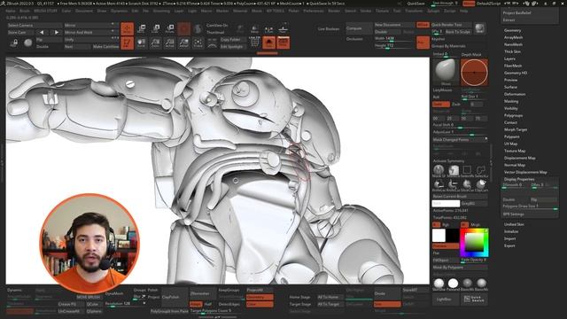Expand the Morph Target subpalette
The width and height of the screenshot is (567, 319).
pyautogui.click(x=516, y=129)
